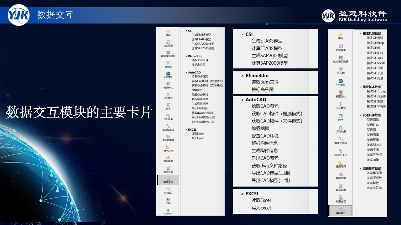The height and width of the screenshot is (225, 401).
Task: Choose 数学 pi icon in the GH接口-highlighted sidebar
Action: (x=341, y=116)
